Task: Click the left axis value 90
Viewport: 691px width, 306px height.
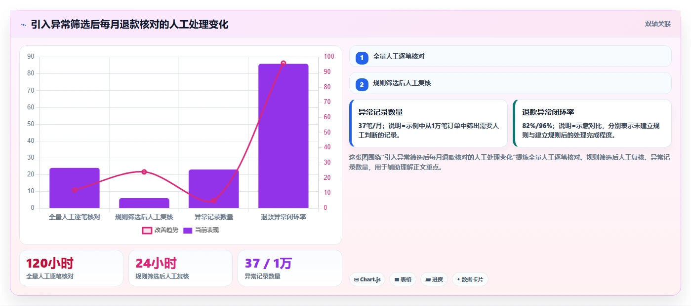Action: 31,57
